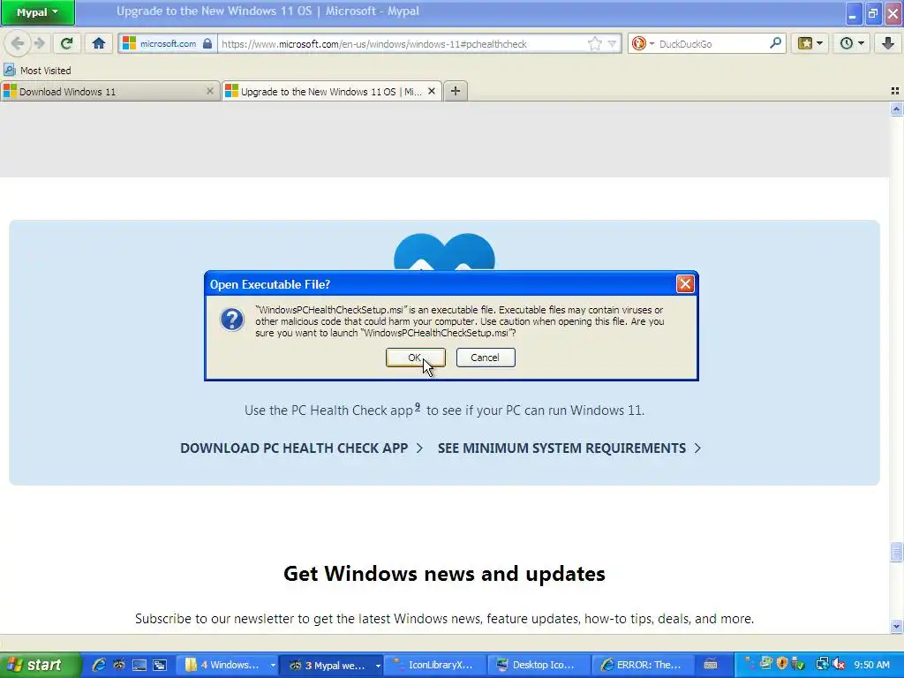Click the magnifier search button

click(x=775, y=43)
